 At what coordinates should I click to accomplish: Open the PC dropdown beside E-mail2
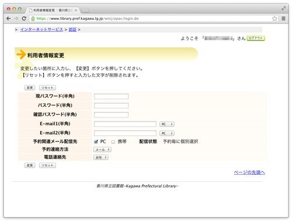click(167, 133)
